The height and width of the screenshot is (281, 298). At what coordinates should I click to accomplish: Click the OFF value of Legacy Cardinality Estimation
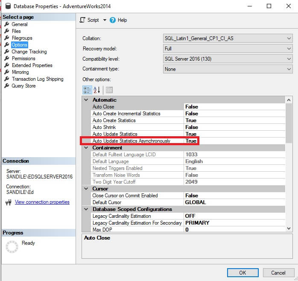click(190, 216)
